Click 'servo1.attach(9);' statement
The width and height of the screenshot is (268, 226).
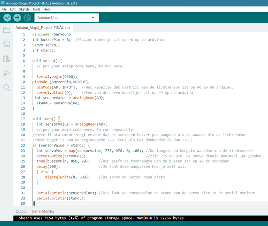coord(55,93)
